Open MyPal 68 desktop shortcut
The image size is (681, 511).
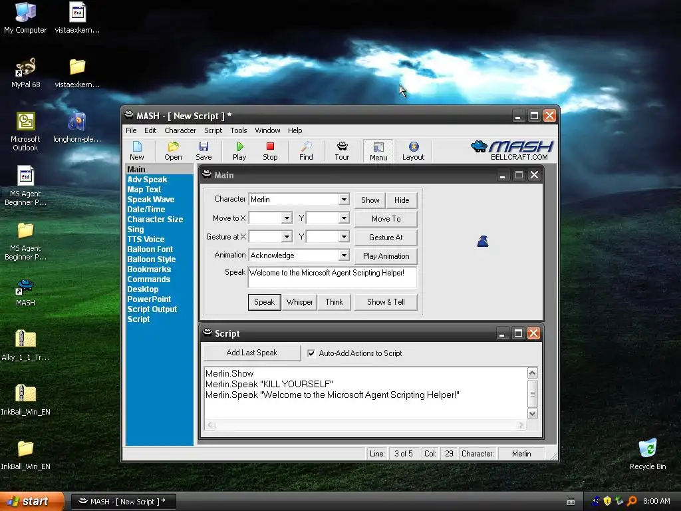(26, 73)
